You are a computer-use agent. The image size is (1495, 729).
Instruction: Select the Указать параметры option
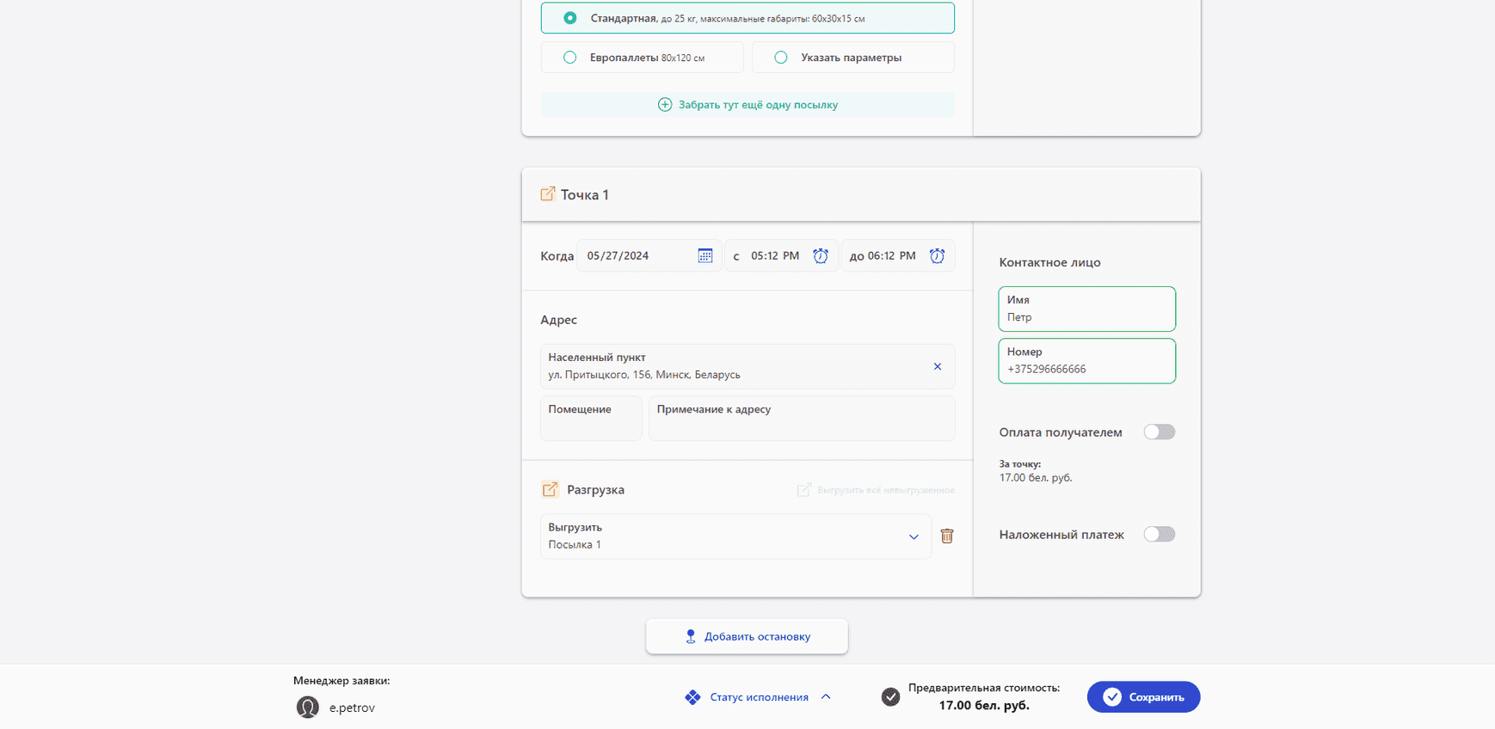853,58
